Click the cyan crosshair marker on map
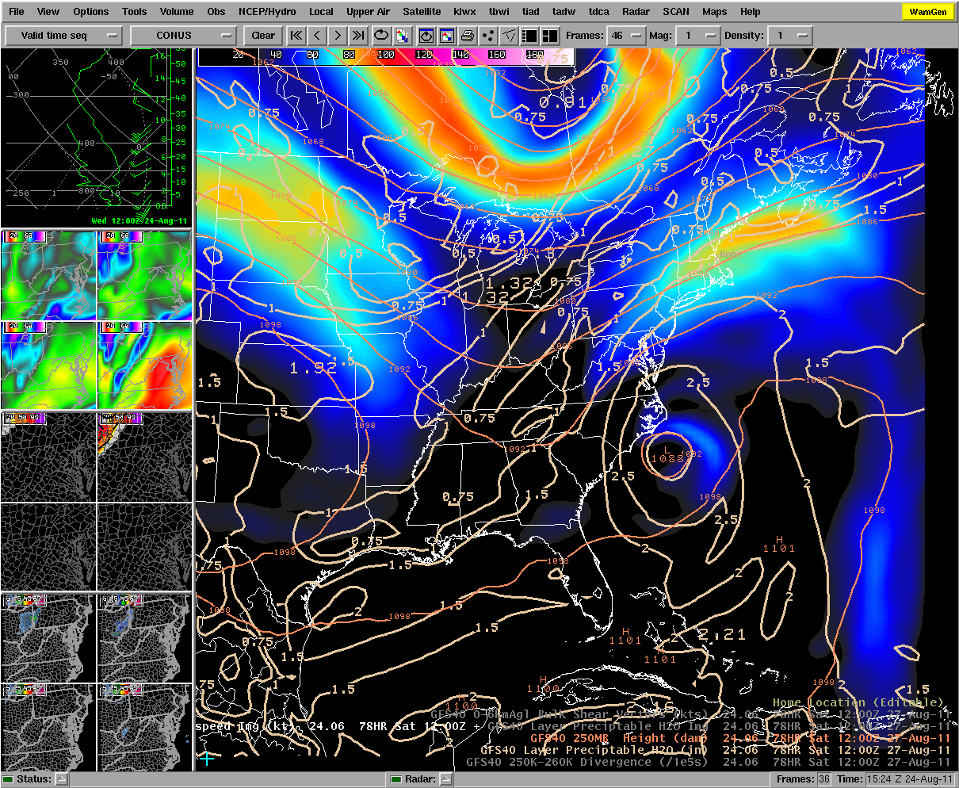This screenshot has height=788, width=959. coord(206,757)
